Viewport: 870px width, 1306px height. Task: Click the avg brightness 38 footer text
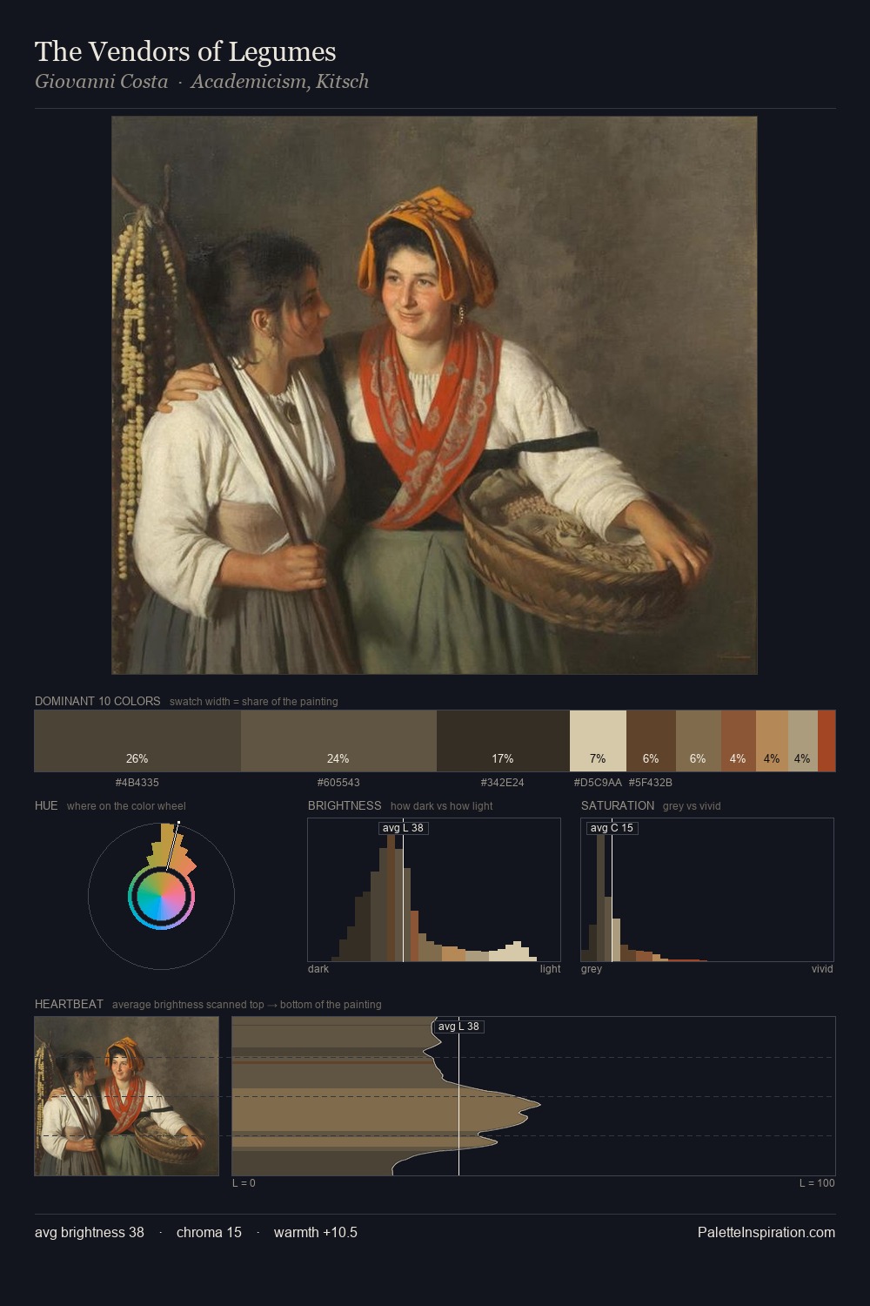90,1232
